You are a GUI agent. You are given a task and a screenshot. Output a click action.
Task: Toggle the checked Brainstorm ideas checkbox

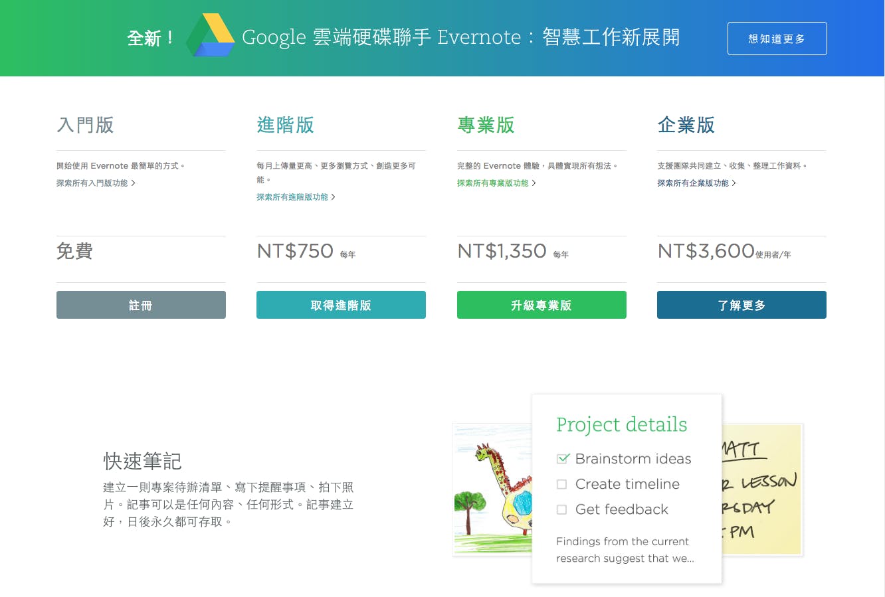562,459
